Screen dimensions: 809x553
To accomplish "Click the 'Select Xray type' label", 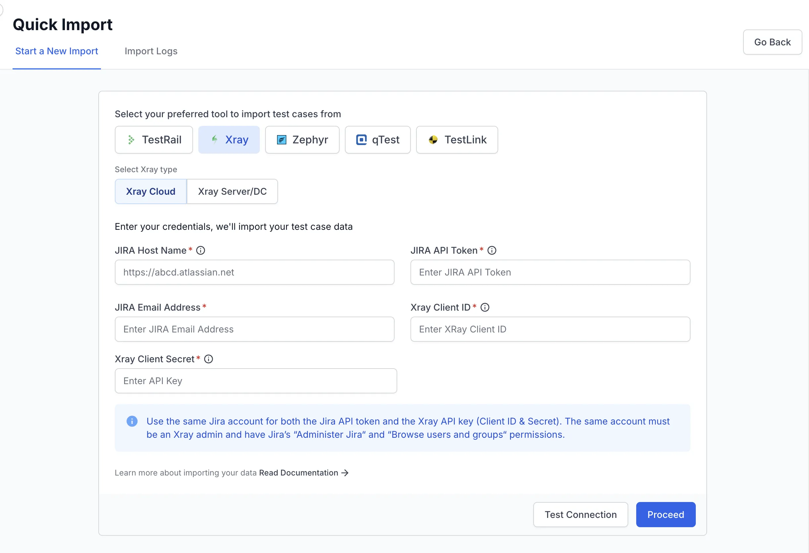I will [x=146, y=170].
